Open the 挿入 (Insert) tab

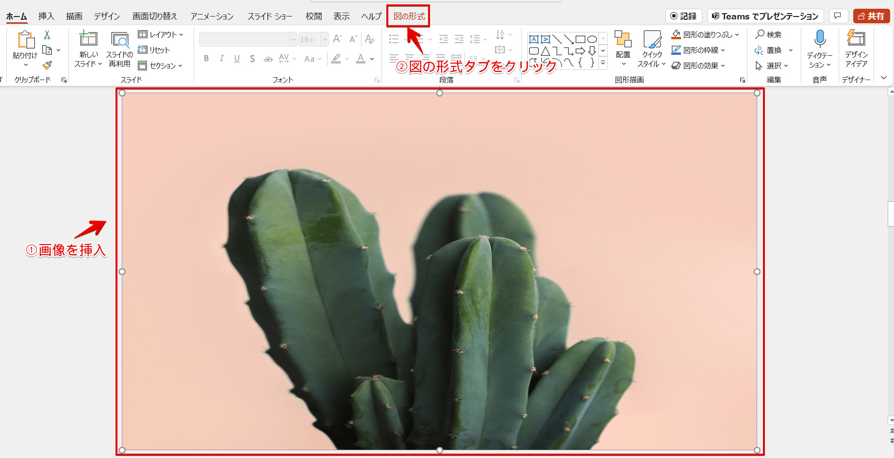pos(46,16)
